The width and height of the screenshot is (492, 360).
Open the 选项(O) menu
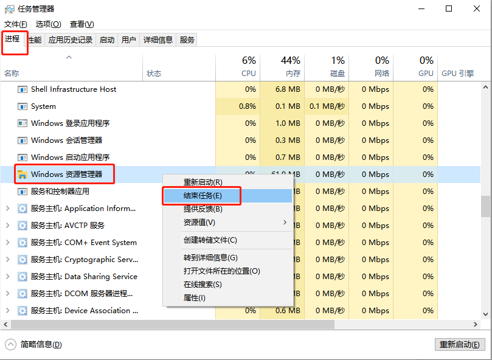(48, 24)
